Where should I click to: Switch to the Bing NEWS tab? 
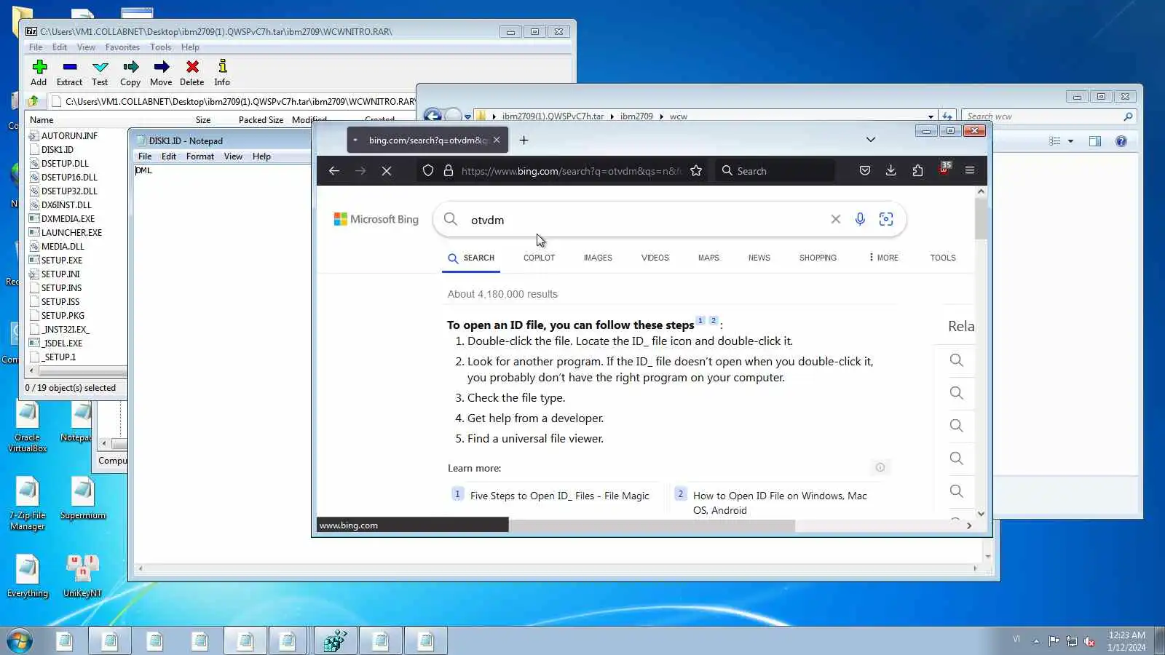click(759, 258)
